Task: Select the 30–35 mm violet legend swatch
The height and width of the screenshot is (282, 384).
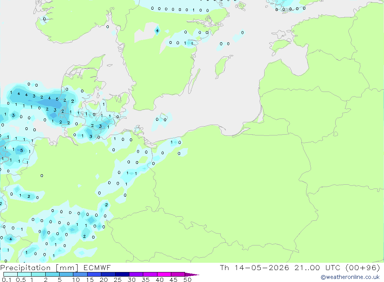Action: [x=136, y=274]
